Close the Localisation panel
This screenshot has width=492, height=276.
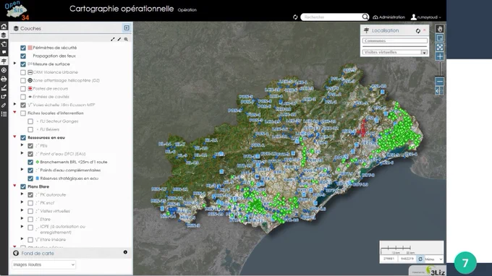click(x=425, y=30)
